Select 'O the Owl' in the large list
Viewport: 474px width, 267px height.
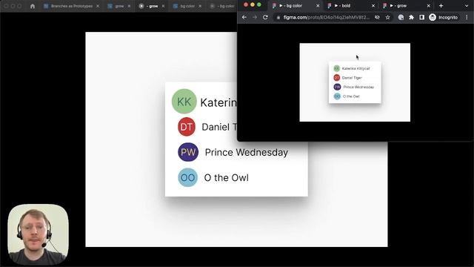[x=227, y=178]
